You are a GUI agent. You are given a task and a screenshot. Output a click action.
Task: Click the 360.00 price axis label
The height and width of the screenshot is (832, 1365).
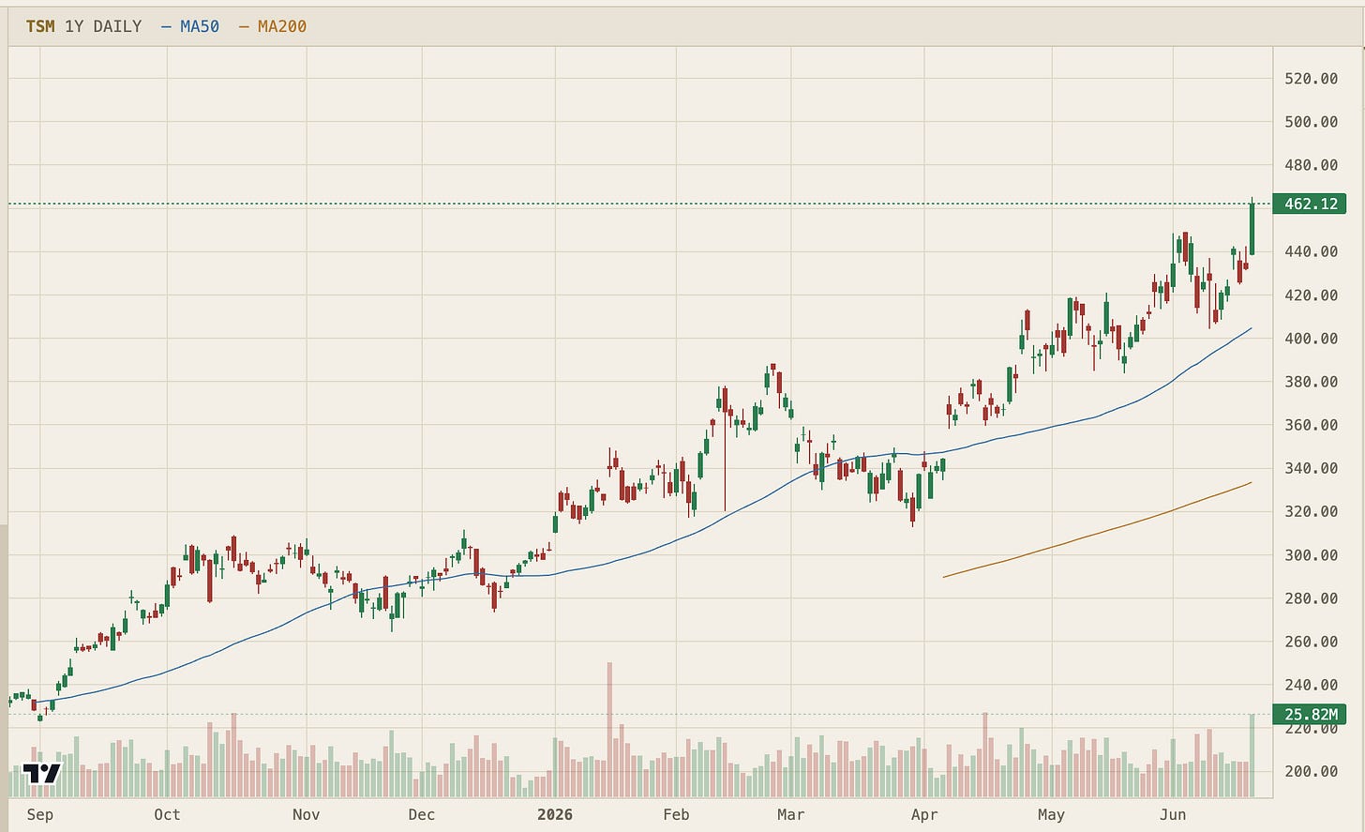1311,425
